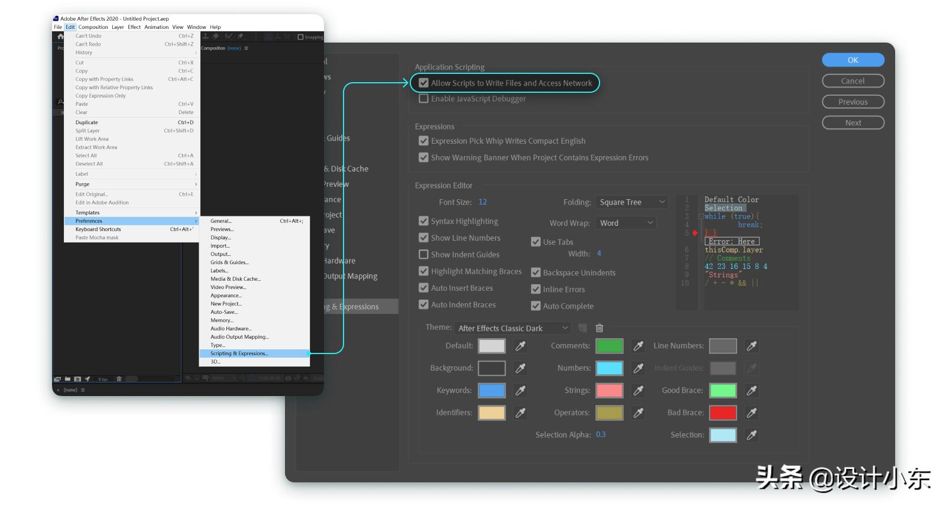The width and height of the screenshot is (946, 506).
Task: Click the interpret footage icon in Project panel
Action: (x=57, y=379)
